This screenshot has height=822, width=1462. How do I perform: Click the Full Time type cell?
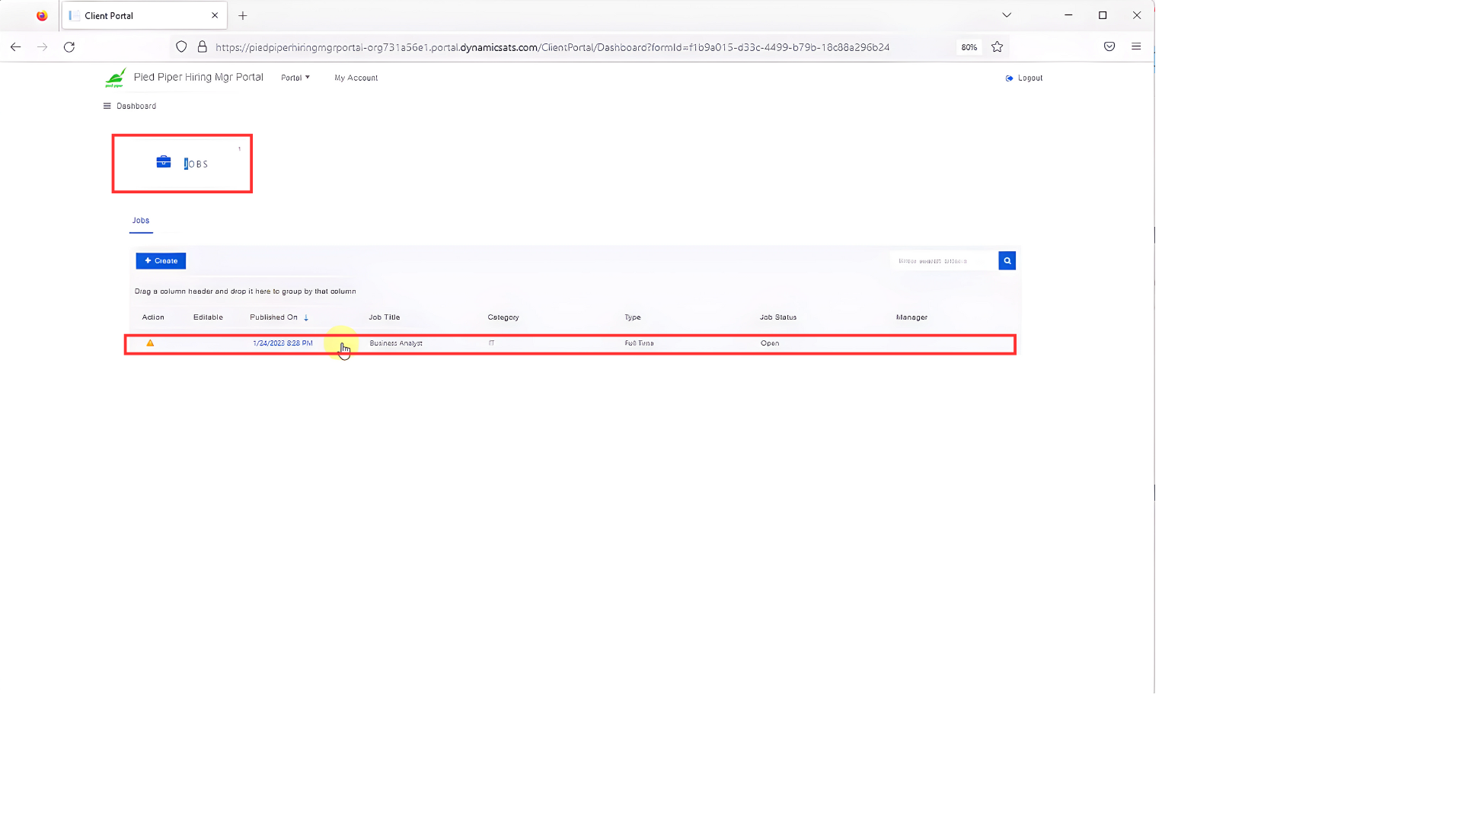[x=640, y=343]
